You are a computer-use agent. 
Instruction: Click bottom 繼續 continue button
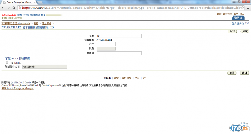[244, 73]
